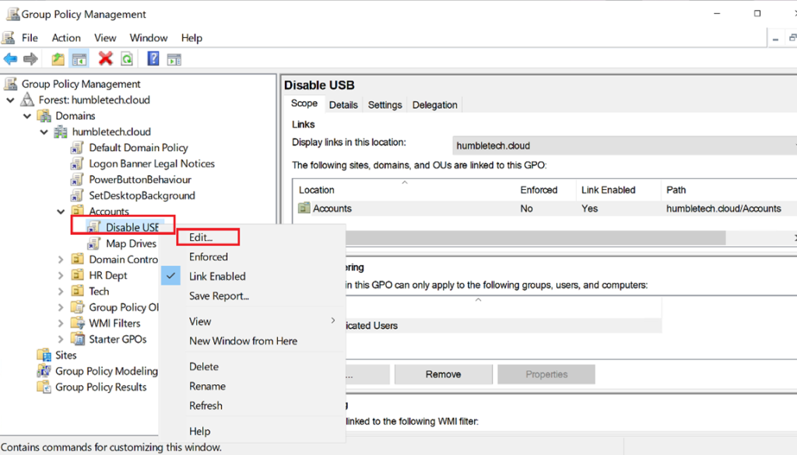
Task: Expand the WMI Filters node
Action: (61, 323)
